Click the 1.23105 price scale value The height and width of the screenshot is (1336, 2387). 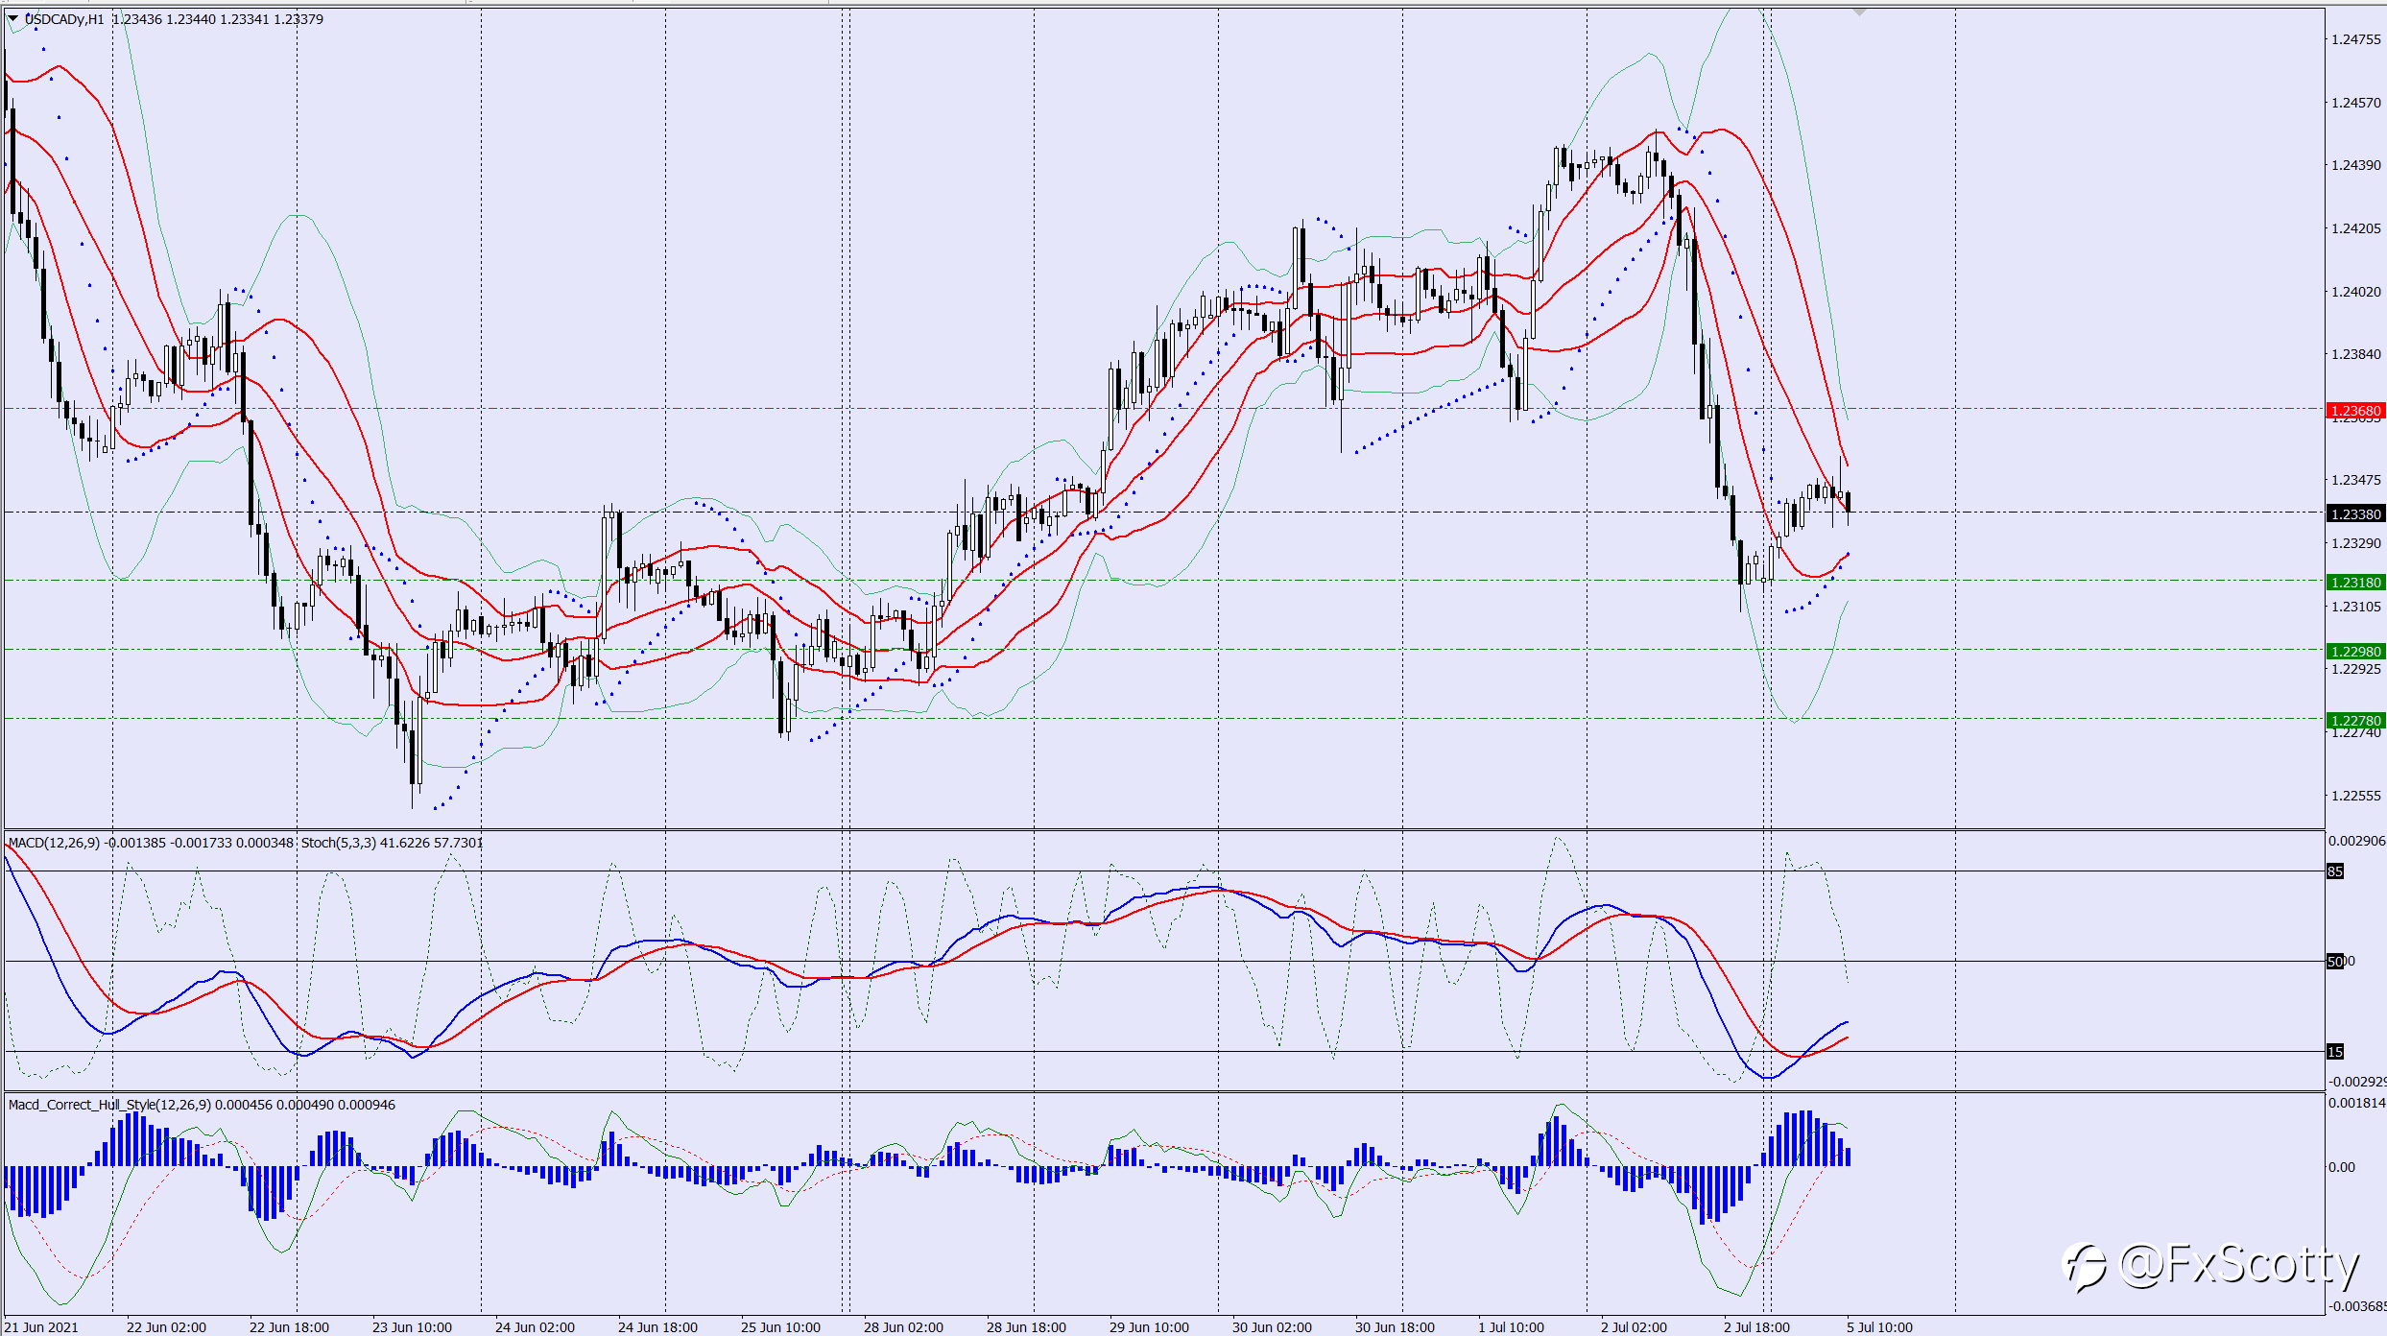tap(2356, 607)
